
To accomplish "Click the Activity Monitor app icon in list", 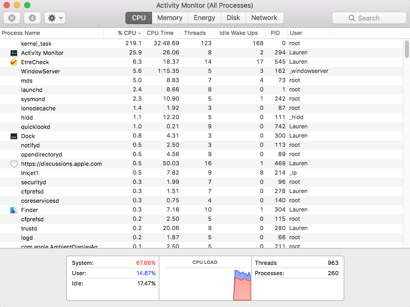I will click(13, 53).
